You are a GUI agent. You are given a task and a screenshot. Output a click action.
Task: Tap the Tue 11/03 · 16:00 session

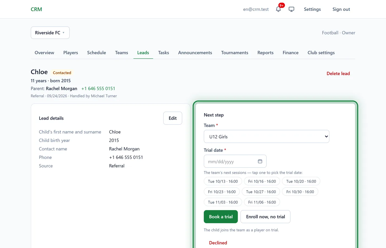(x=223, y=202)
